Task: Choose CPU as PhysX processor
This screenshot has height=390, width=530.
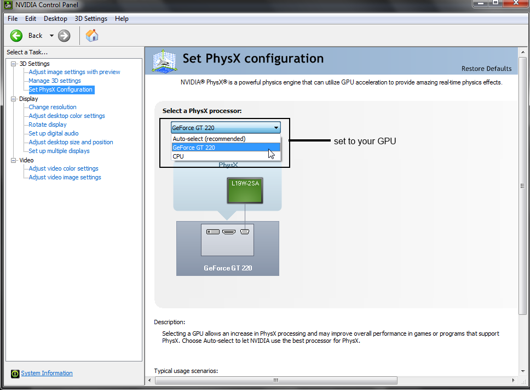Action: pyautogui.click(x=226, y=156)
